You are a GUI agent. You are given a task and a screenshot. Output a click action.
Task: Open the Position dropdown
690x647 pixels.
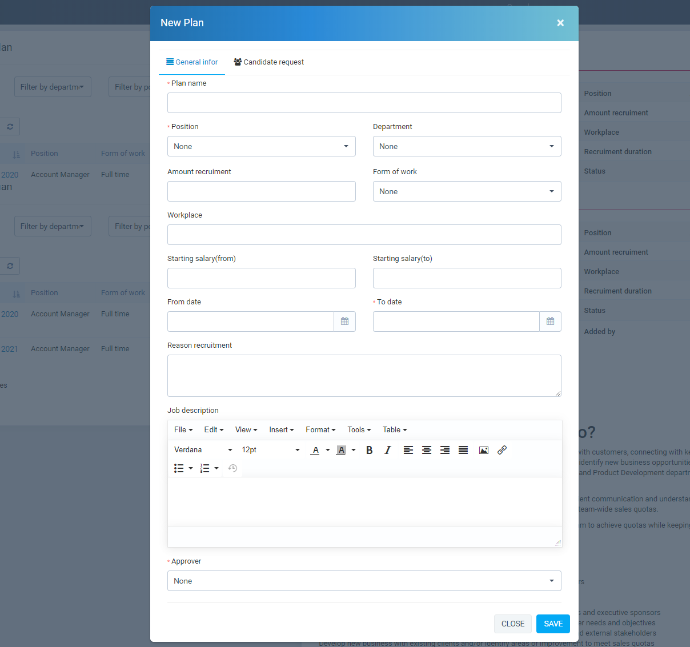[261, 146]
